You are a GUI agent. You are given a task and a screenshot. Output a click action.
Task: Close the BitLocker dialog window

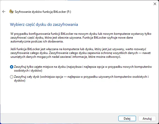[x=155, y=4]
